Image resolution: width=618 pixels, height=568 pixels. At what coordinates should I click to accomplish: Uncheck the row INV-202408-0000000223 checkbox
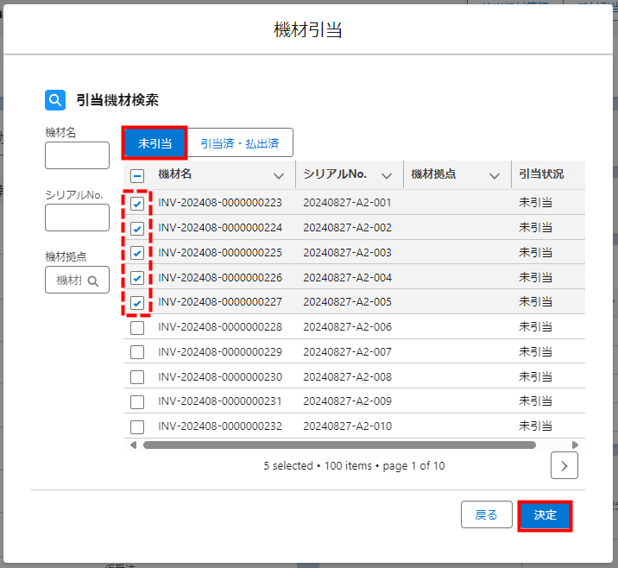tap(137, 204)
